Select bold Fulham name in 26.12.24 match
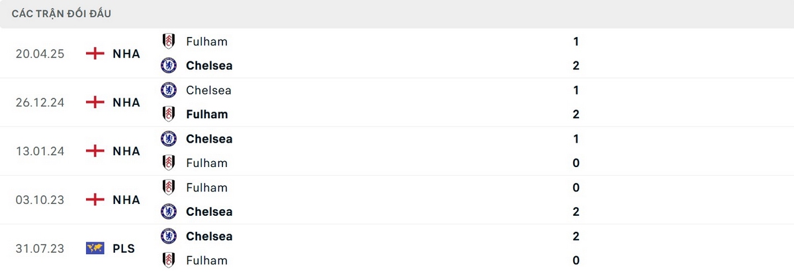The image size is (794, 272). (x=206, y=114)
